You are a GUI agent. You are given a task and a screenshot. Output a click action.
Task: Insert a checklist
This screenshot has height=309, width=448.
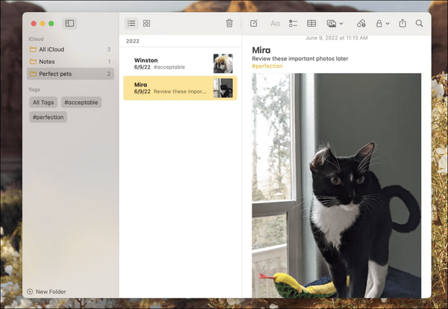click(x=293, y=23)
